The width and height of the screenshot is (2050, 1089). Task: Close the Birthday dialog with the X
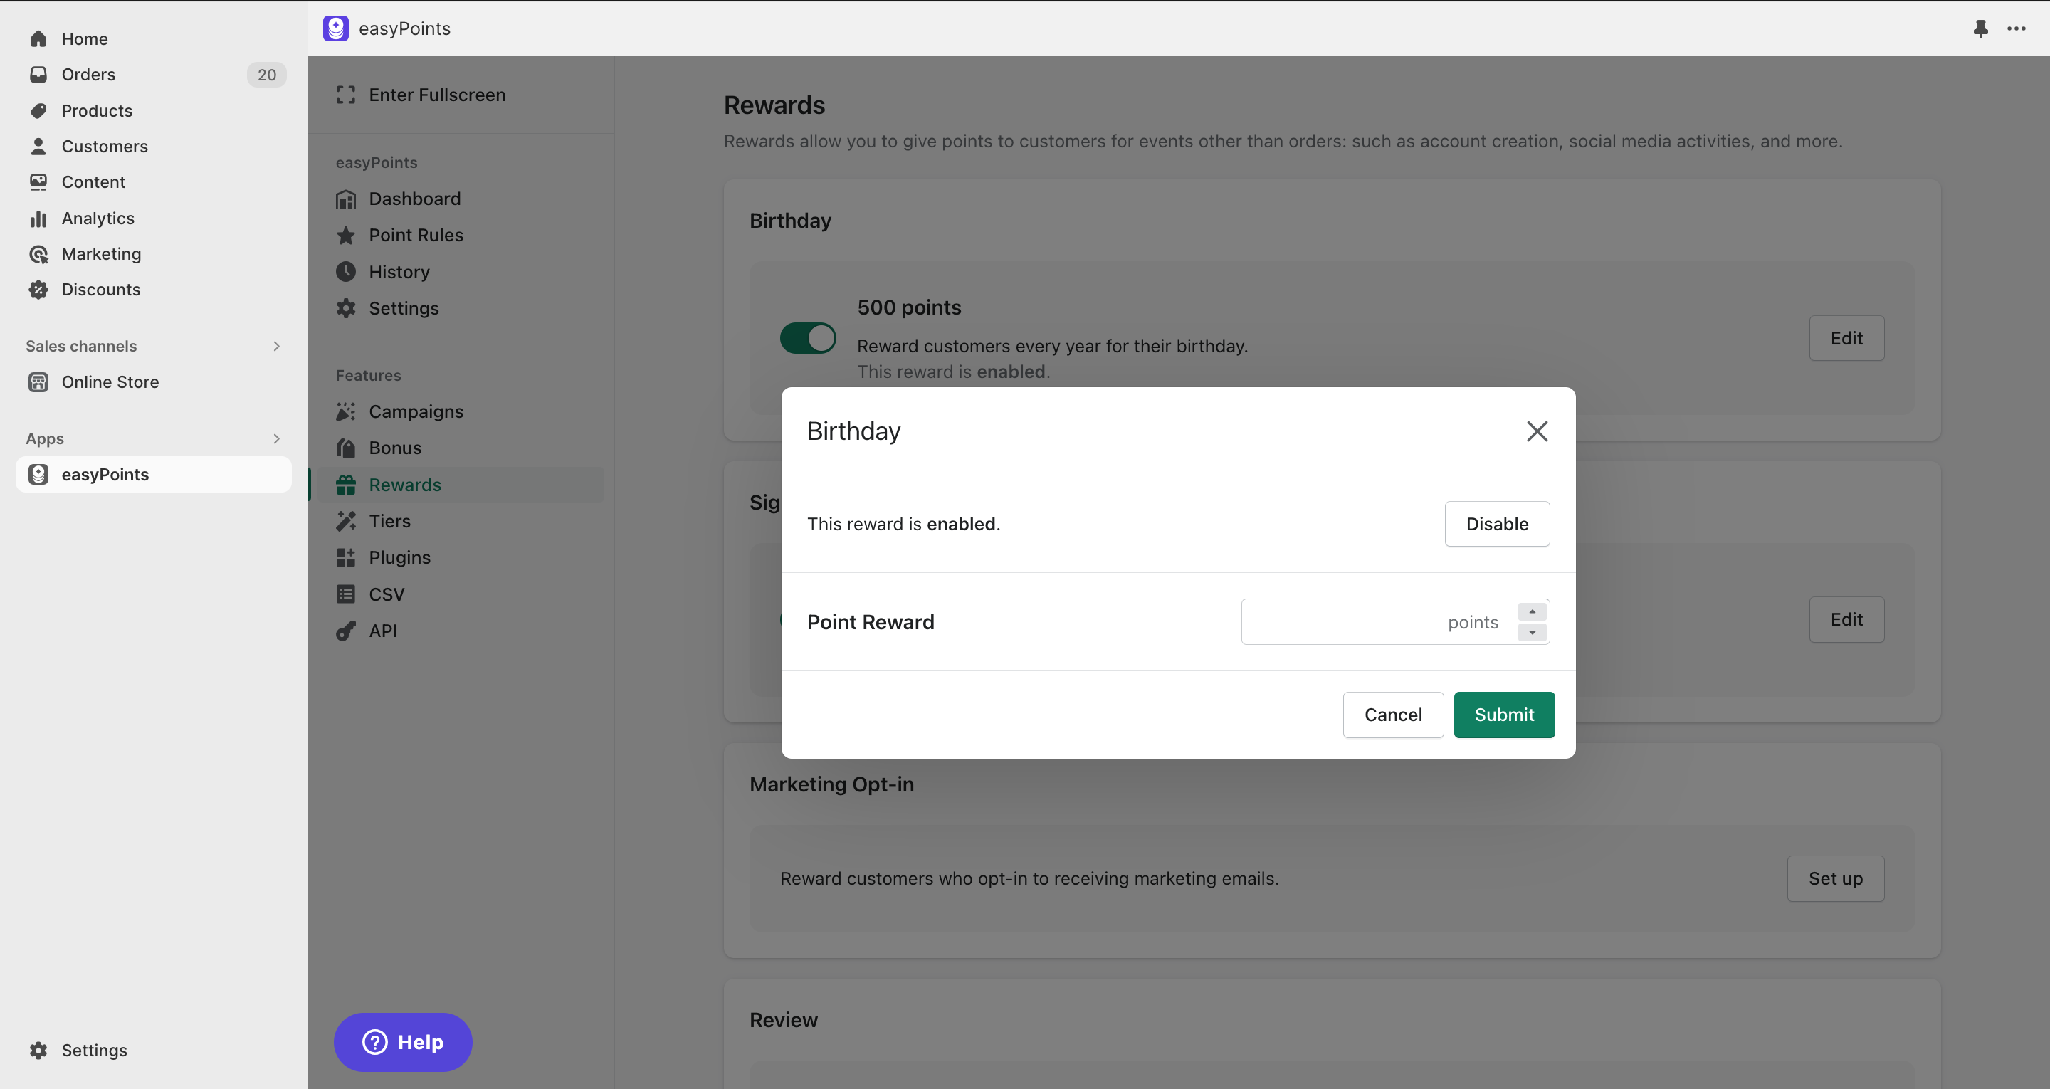pos(1537,431)
